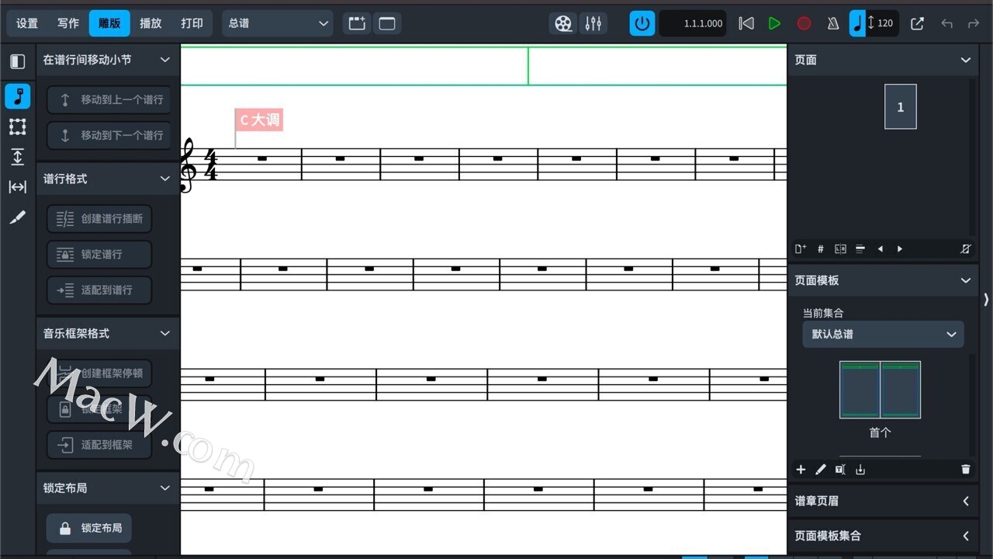Collapse the 锁定布局 section

pyautogui.click(x=164, y=488)
